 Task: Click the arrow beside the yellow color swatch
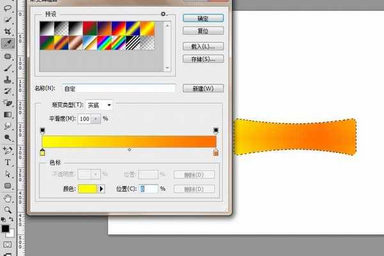point(100,189)
